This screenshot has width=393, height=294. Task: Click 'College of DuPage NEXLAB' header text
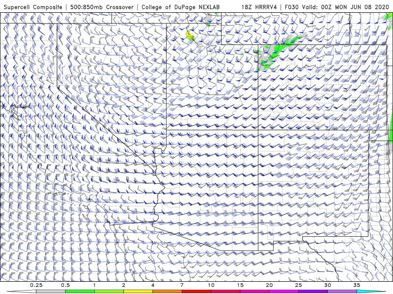(x=180, y=7)
